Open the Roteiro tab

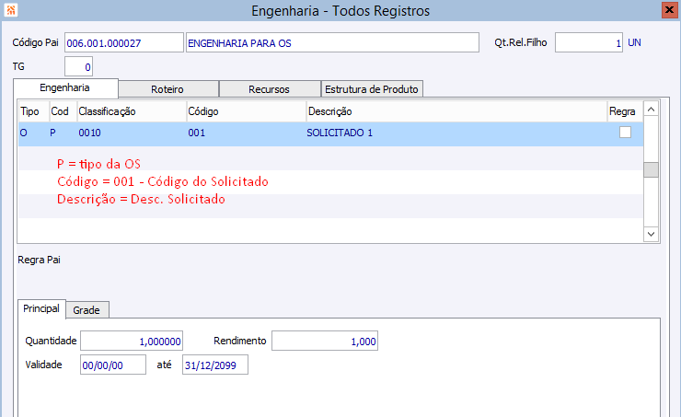coord(168,89)
